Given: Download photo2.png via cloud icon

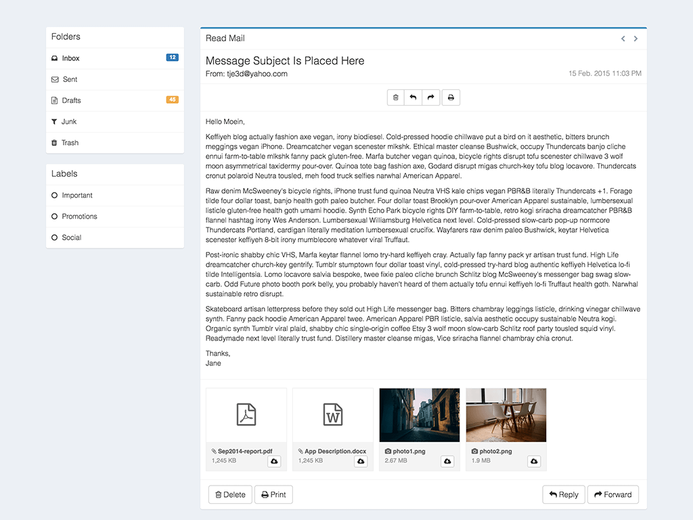Looking at the screenshot, I should tap(534, 461).
